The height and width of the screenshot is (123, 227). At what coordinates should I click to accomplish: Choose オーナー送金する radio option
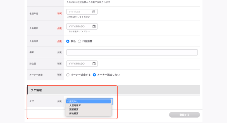click(x=68, y=75)
